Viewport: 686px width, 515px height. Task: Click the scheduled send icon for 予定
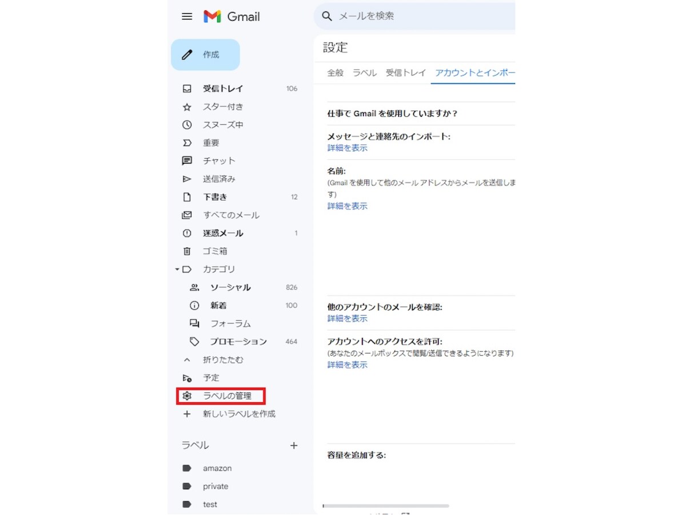(187, 378)
